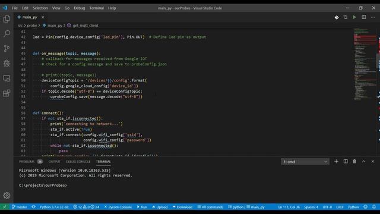Change the CRLF end of line sequence
The height and width of the screenshot is (214, 380).
(340, 207)
